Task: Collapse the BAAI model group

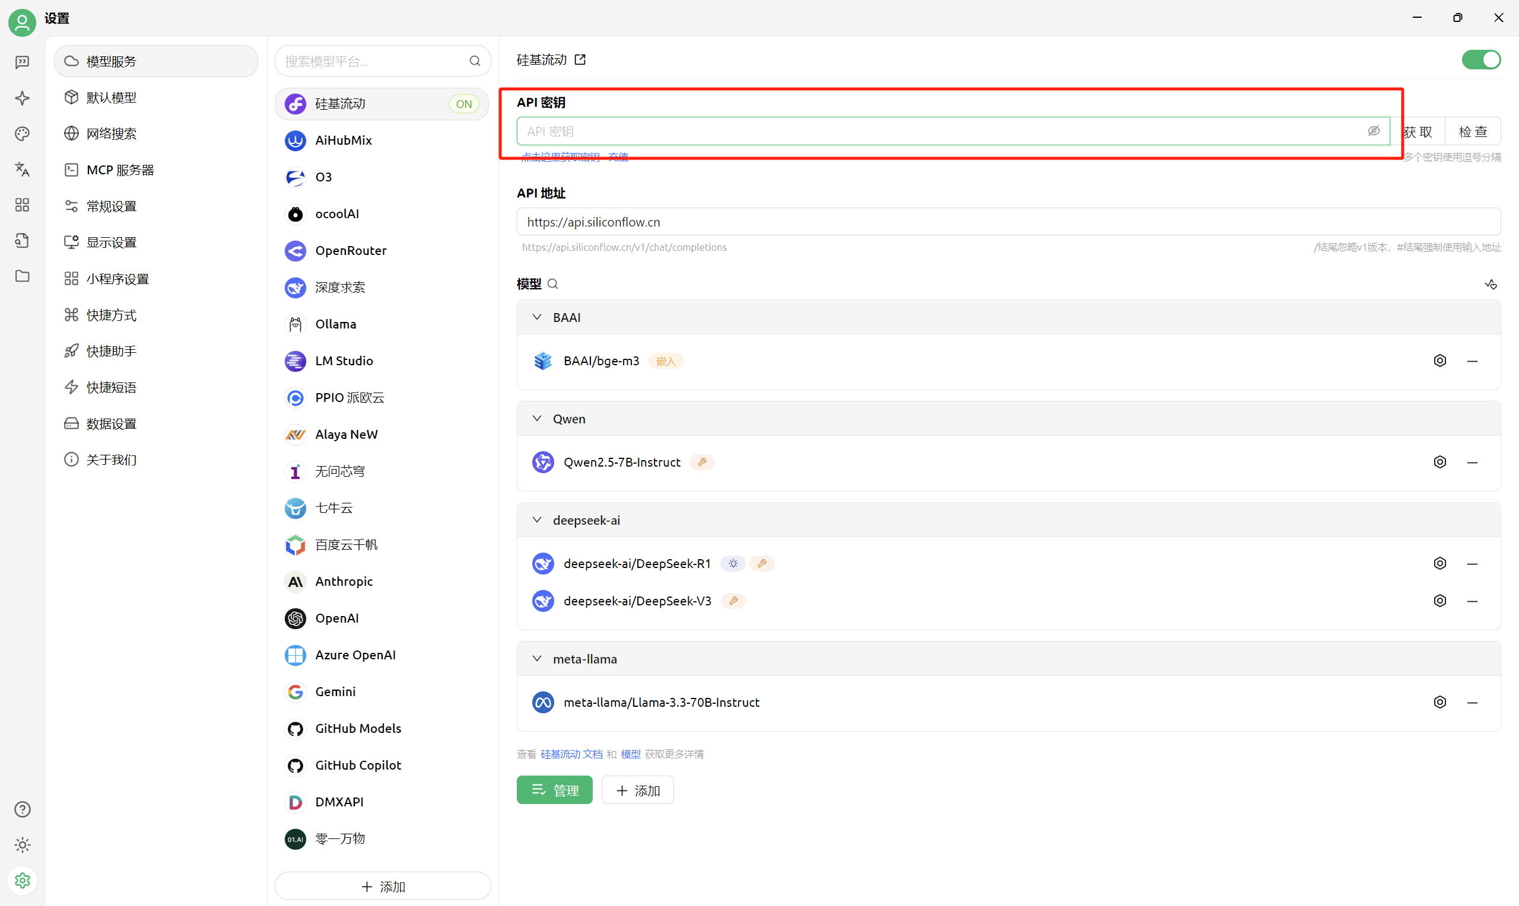Action: 537,317
